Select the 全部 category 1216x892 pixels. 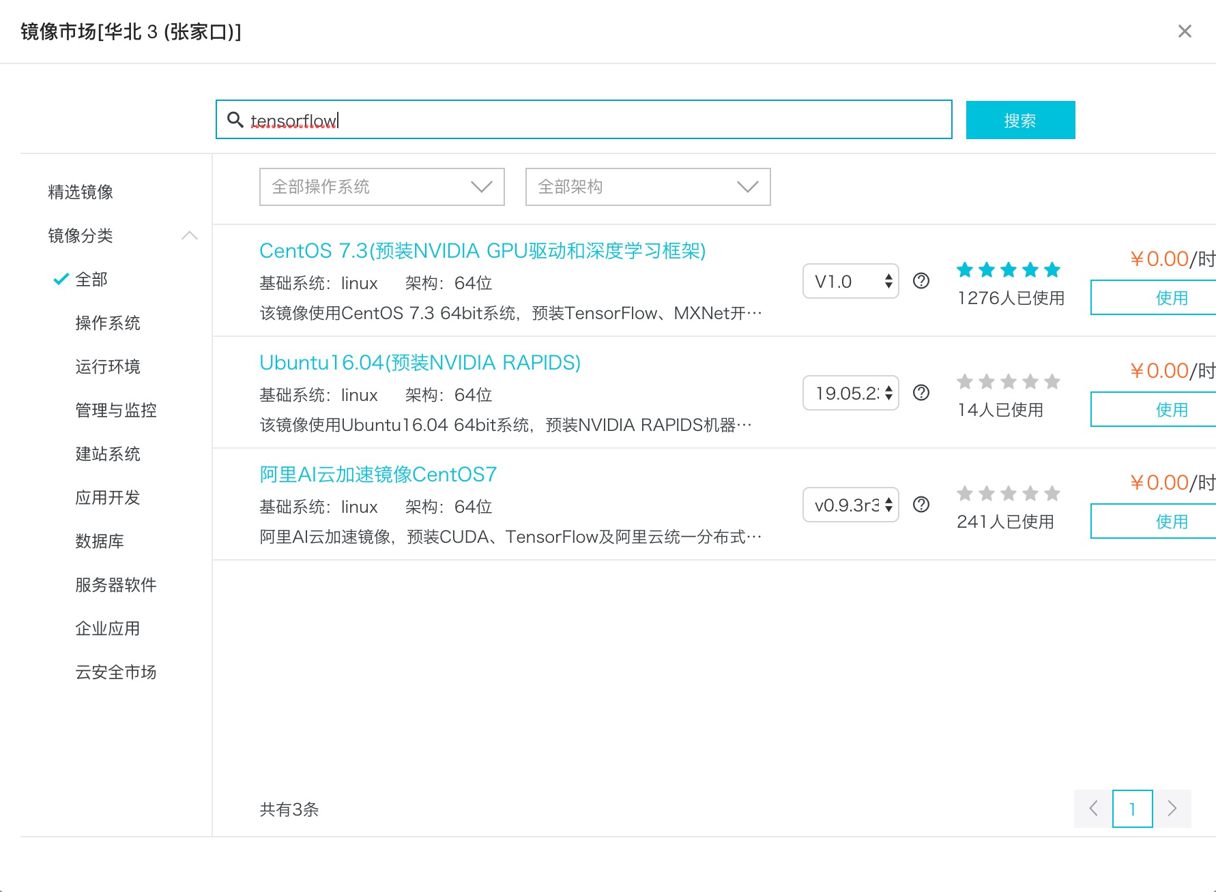(x=91, y=280)
